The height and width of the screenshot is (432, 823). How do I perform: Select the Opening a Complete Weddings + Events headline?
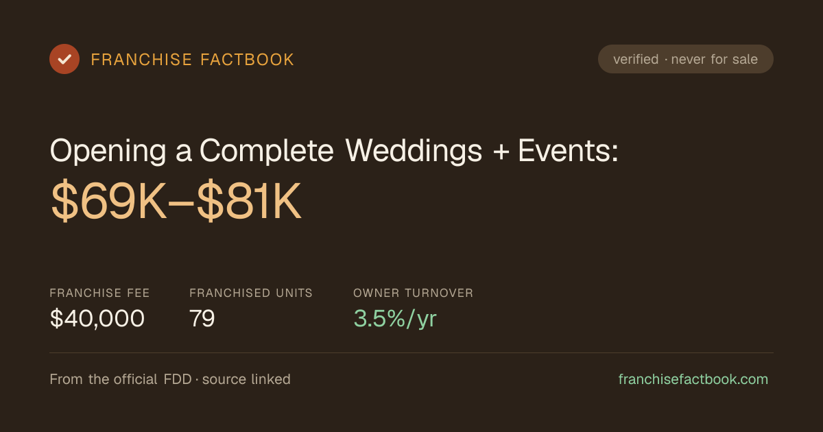[335, 151]
